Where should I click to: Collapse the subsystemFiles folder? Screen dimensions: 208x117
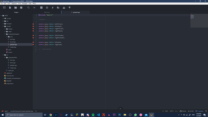click(5, 57)
